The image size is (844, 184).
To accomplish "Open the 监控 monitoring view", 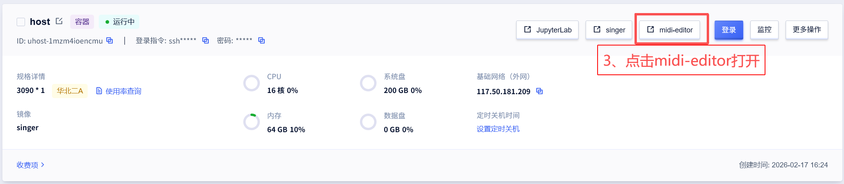I will tap(764, 30).
